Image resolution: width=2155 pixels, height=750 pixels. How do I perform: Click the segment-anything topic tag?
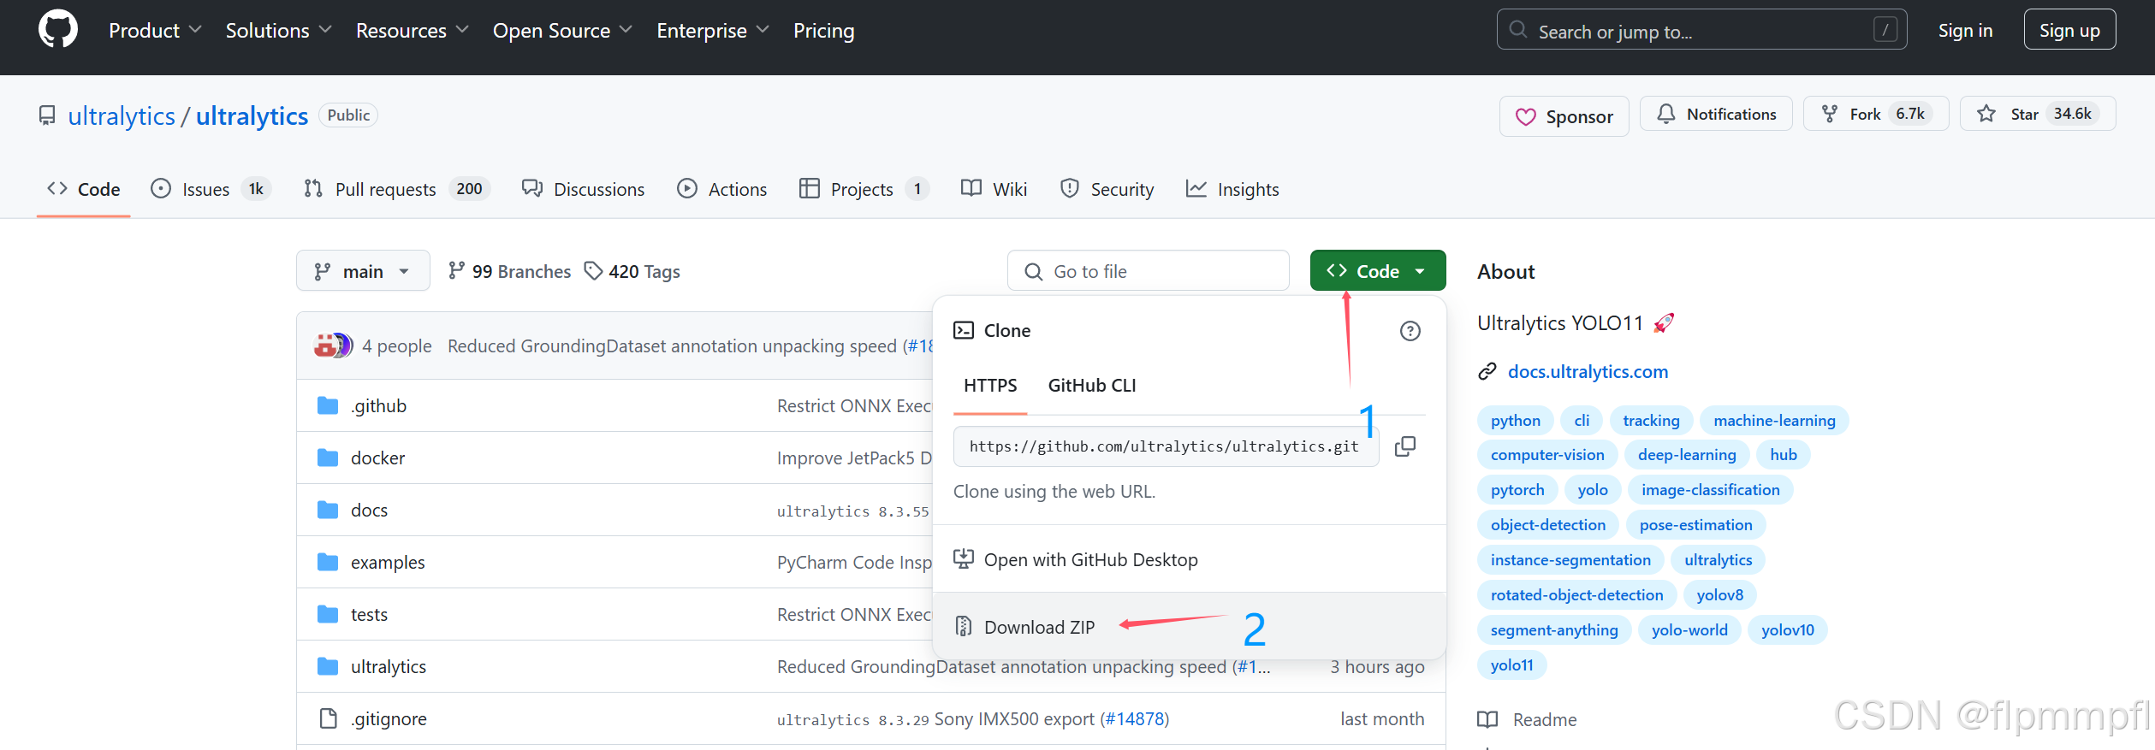click(1554, 629)
